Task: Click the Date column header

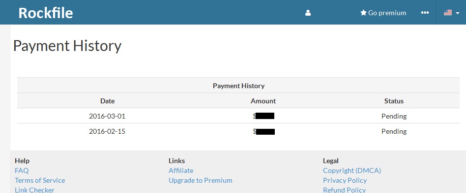Action: pyautogui.click(x=107, y=101)
